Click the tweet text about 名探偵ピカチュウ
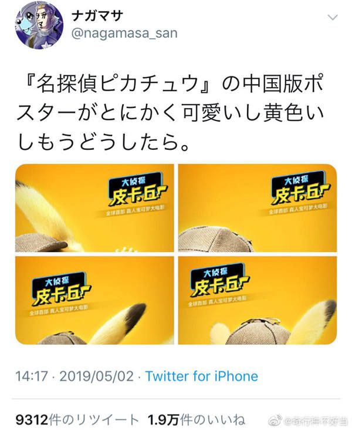This screenshot has height=430, width=352. pyautogui.click(x=170, y=113)
